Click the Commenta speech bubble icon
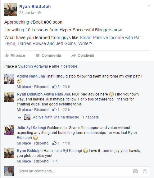 (38, 56)
